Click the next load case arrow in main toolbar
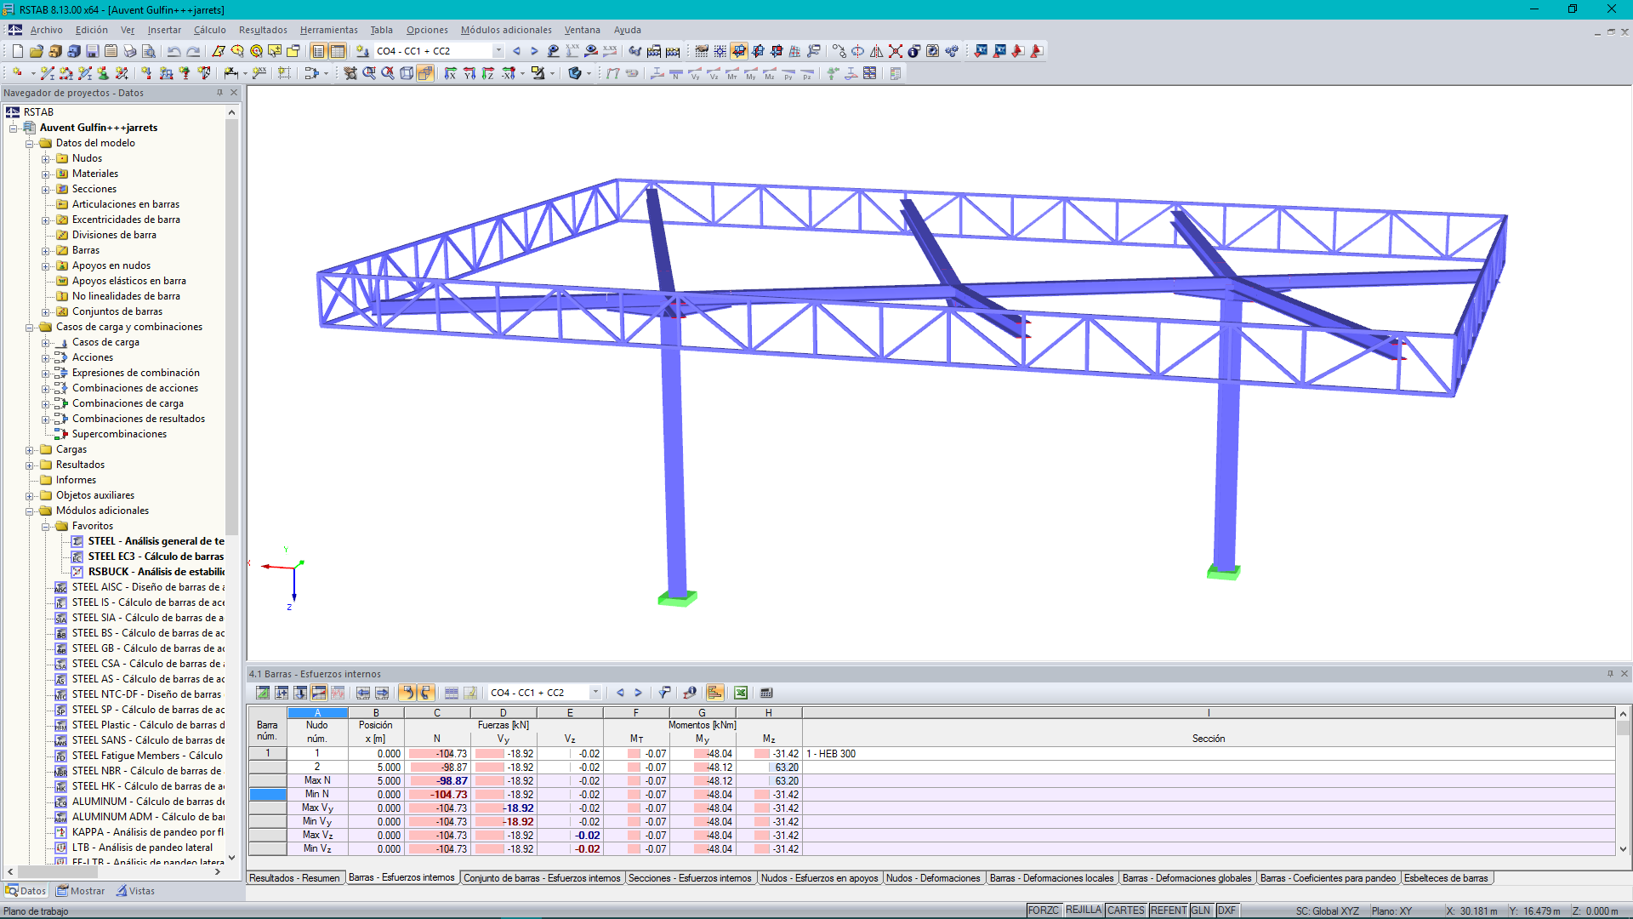Screen dimensions: 1633x919 (534, 51)
